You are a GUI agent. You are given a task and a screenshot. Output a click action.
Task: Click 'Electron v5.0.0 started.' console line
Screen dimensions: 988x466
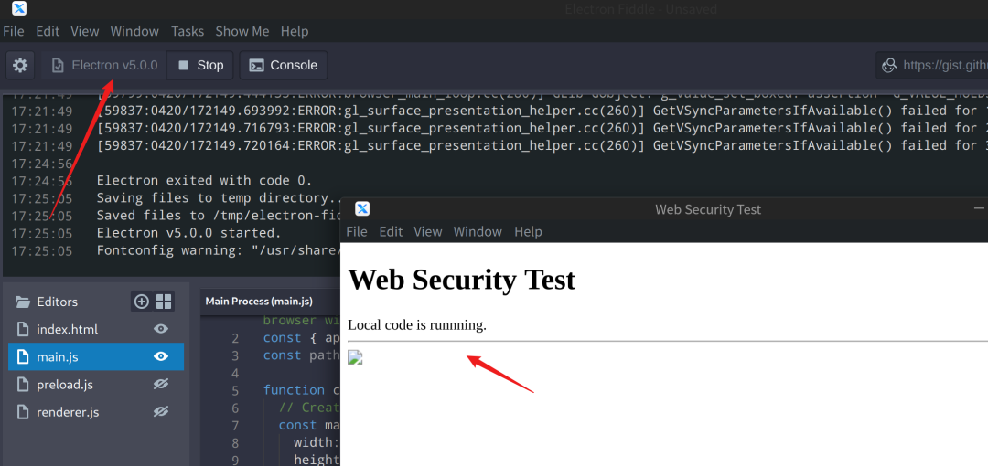click(188, 233)
